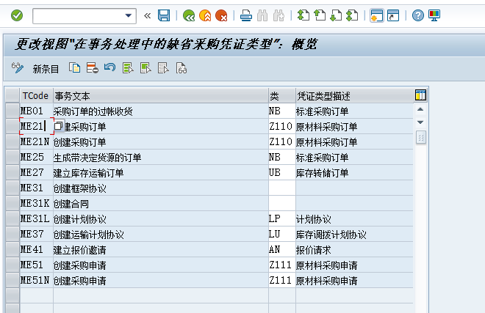Click the ME51 TCode cell
485x313 pixels.
(36, 265)
